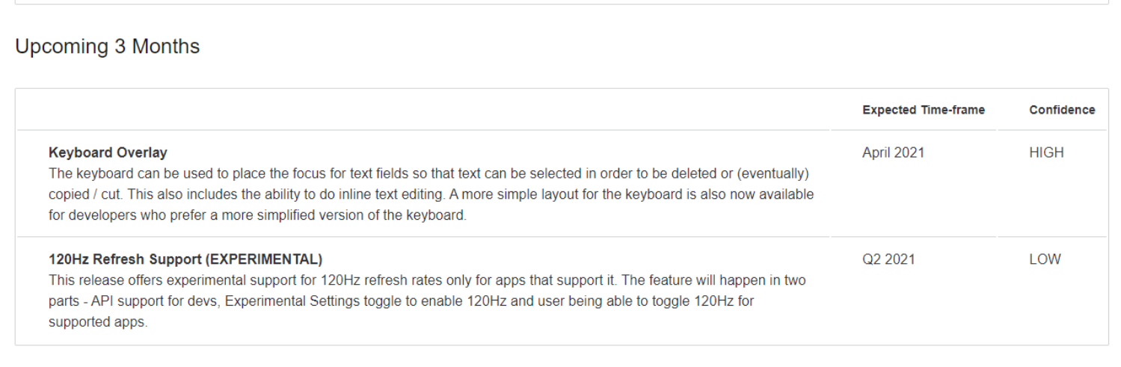Click the "April 2021" time-frame cell
The height and width of the screenshot is (367, 1121).
click(x=893, y=152)
